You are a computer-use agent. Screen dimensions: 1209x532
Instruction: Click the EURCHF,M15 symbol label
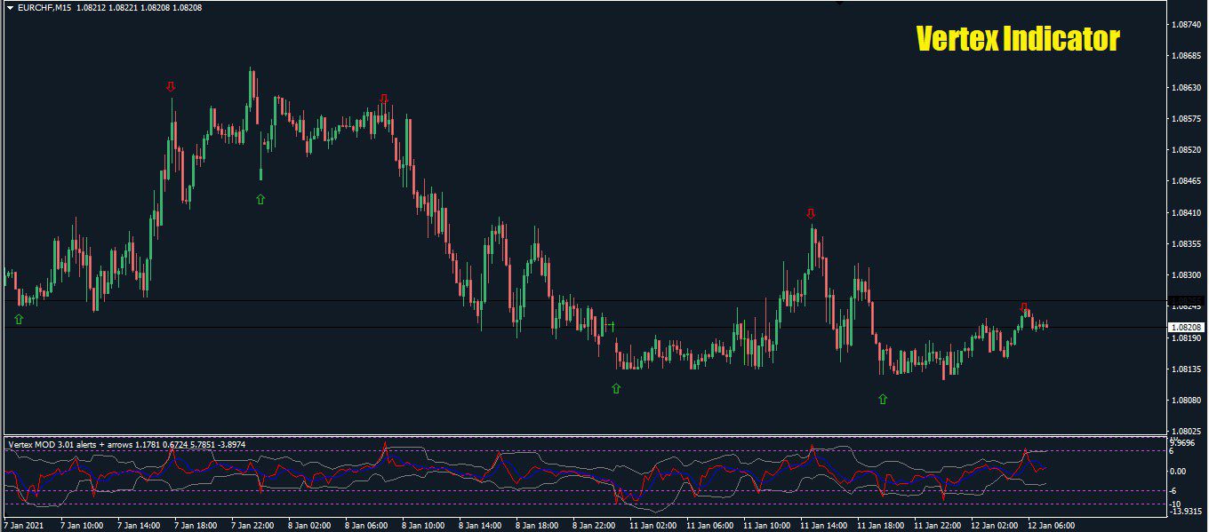pyautogui.click(x=44, y=8)
